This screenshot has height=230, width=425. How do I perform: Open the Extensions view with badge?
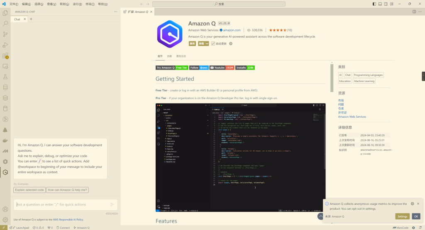pos(5,56)
